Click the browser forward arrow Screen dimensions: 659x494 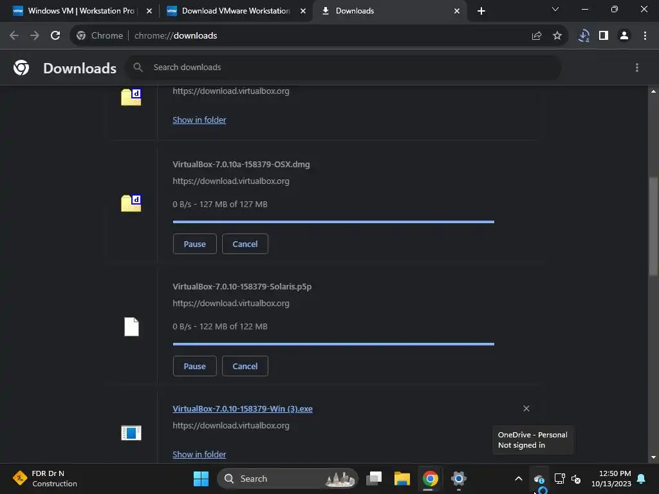[x=35, y=36]
